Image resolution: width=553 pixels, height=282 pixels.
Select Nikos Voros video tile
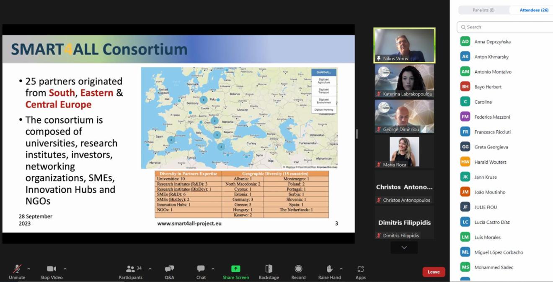[x=404, y=46]
